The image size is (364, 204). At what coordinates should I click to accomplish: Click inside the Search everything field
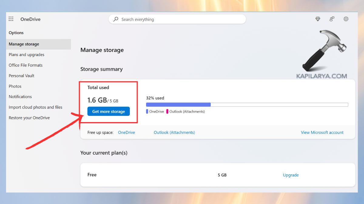[x=177, y=19]
